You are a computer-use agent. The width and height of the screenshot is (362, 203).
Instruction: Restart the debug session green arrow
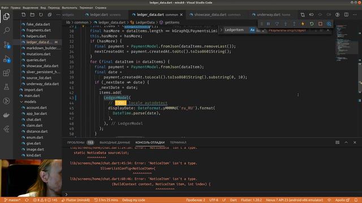[x=312, y=24]
